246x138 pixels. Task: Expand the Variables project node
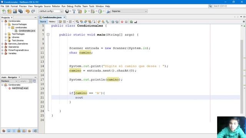(x=2, y=53)
